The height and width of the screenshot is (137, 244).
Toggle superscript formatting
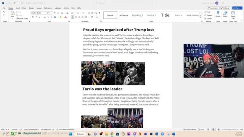(51, 17)
